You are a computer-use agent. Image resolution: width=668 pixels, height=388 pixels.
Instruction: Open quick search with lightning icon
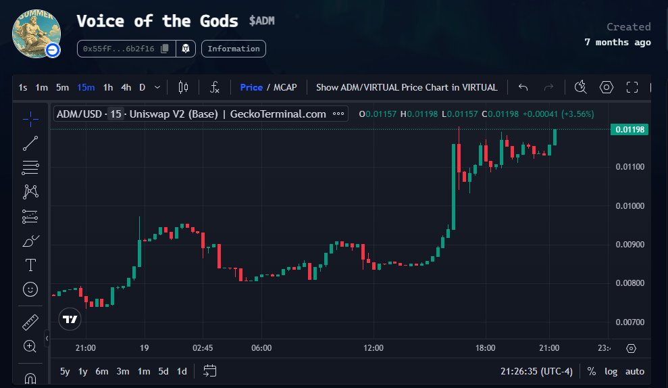coord(580,87)
